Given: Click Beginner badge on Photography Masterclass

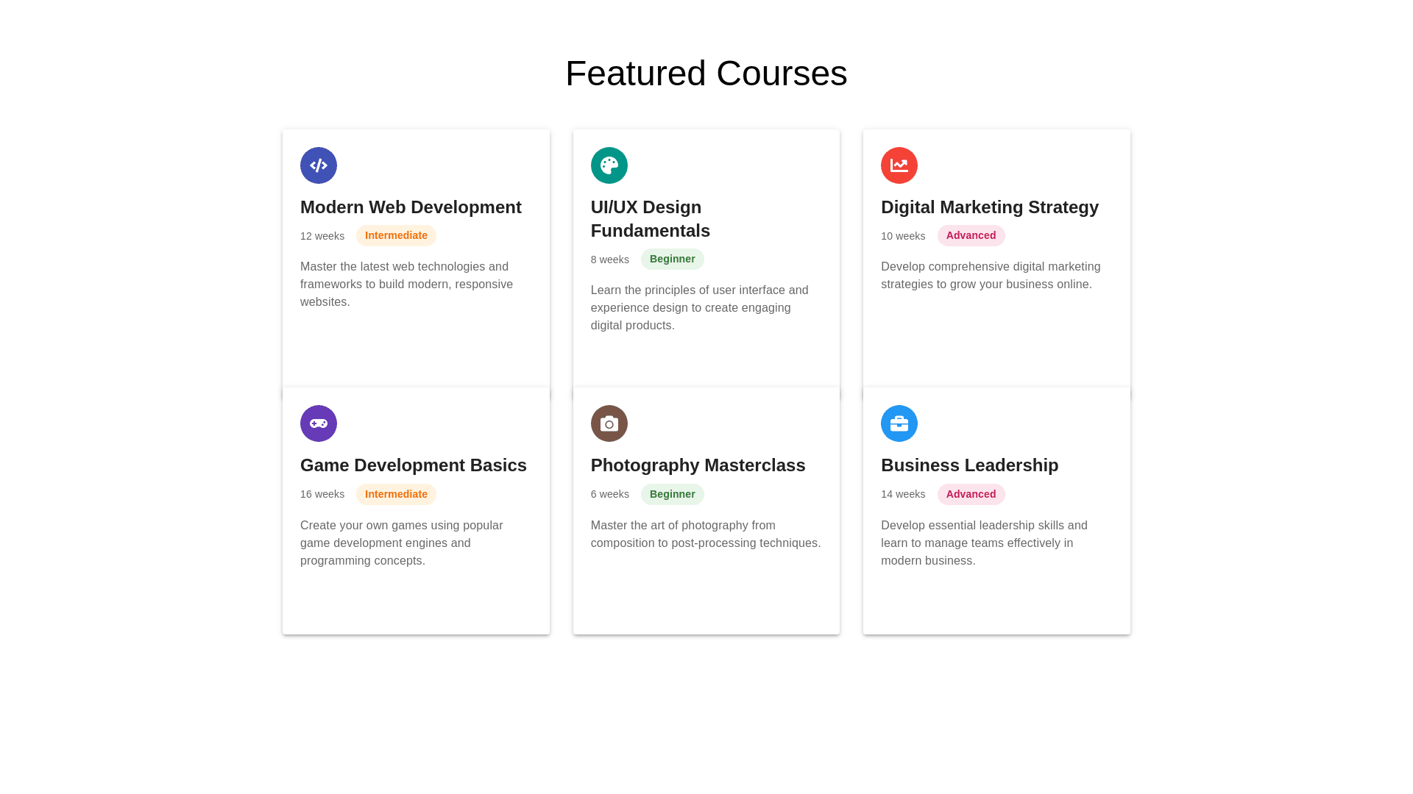Looking at the screenshot, I should click(x=672, y=494).
